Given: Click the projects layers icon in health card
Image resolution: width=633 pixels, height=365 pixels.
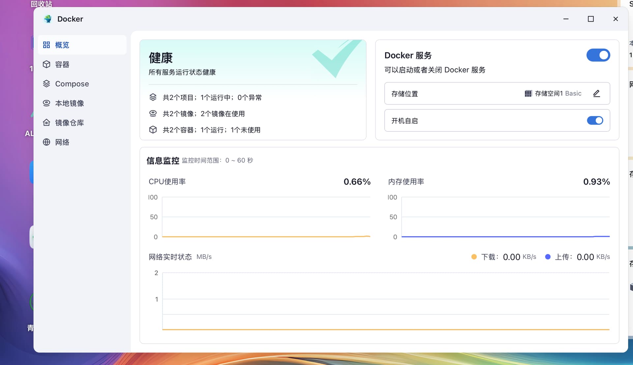Looking at the screenshot, I should [153, 97].
